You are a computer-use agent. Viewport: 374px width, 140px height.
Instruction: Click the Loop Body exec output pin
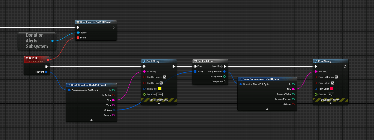225,66
